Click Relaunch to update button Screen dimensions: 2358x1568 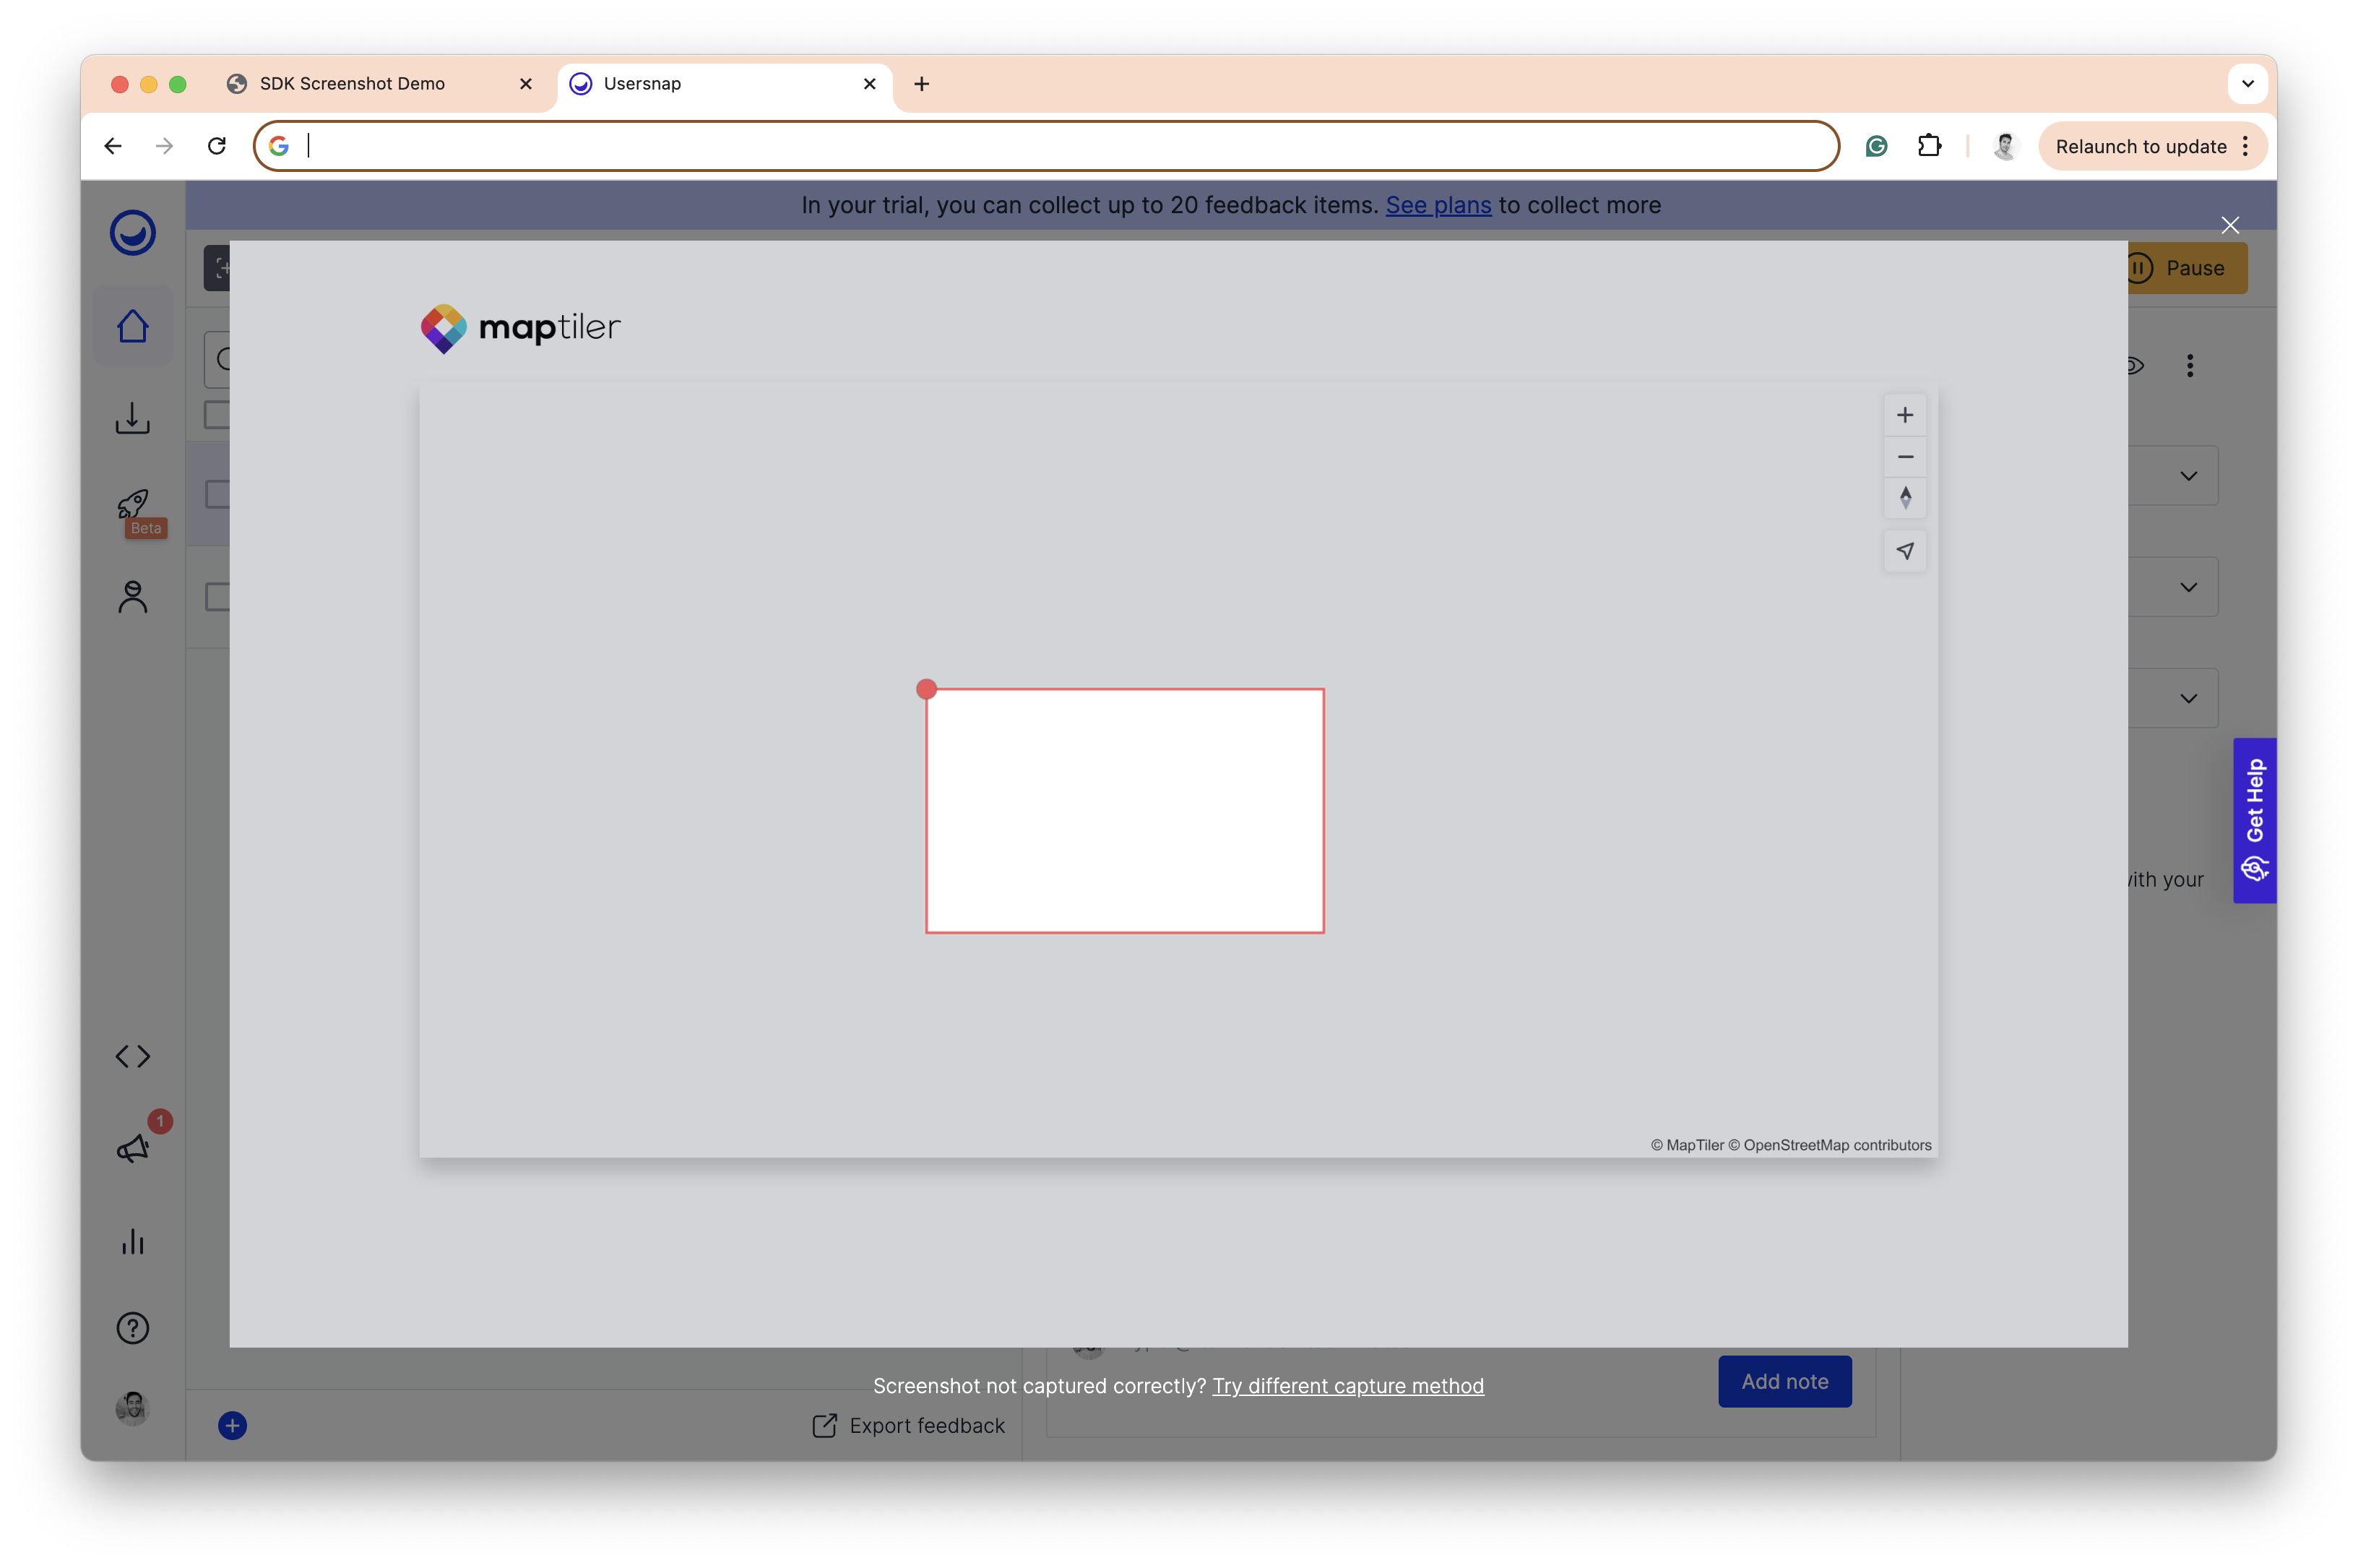tap(2140, 147)
